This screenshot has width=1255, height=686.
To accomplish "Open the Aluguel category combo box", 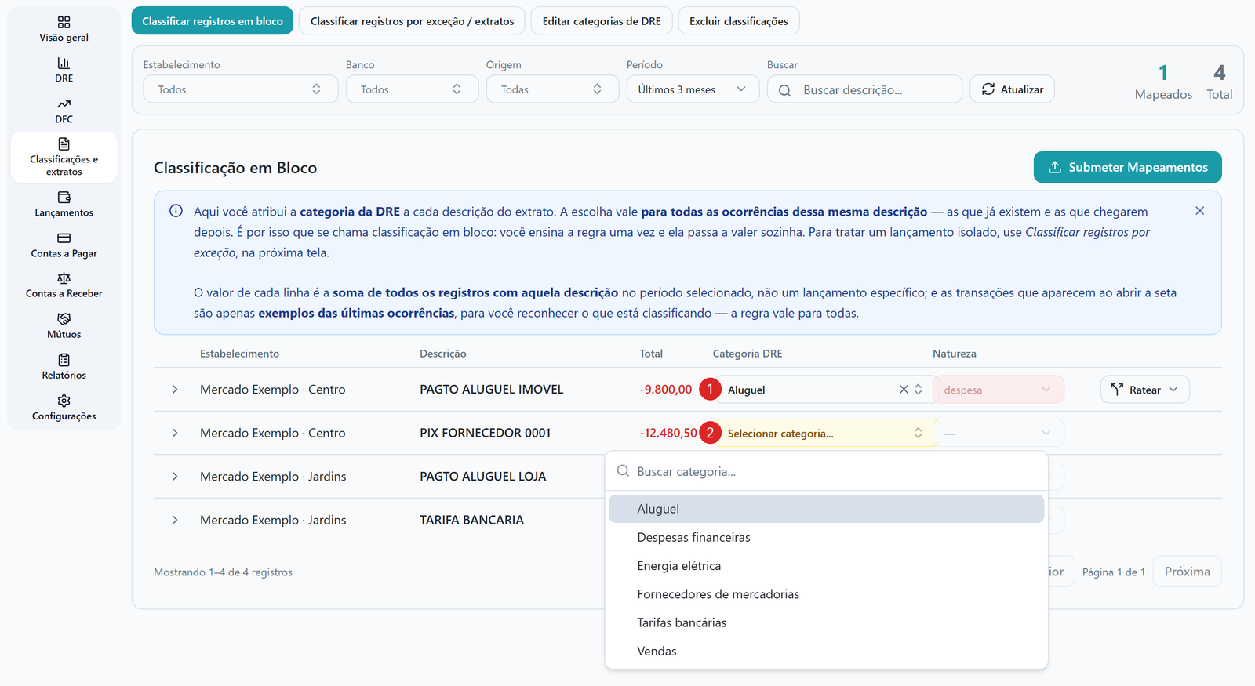I will [x=825, y=390].
